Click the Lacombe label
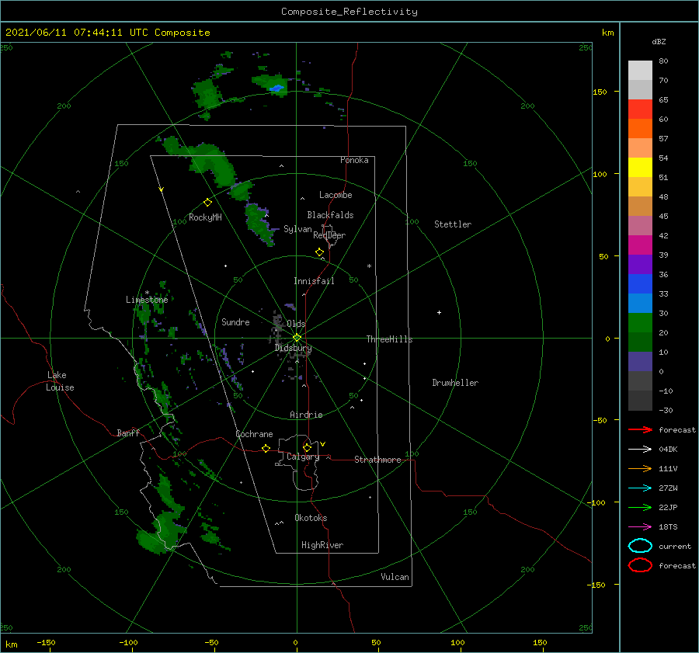Viewport: 699px width, 653px height. click(336, 195)
